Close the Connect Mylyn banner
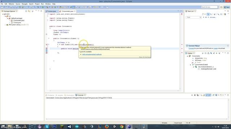Viewport: 231px width, 129px height. click(x=228, y=46)
